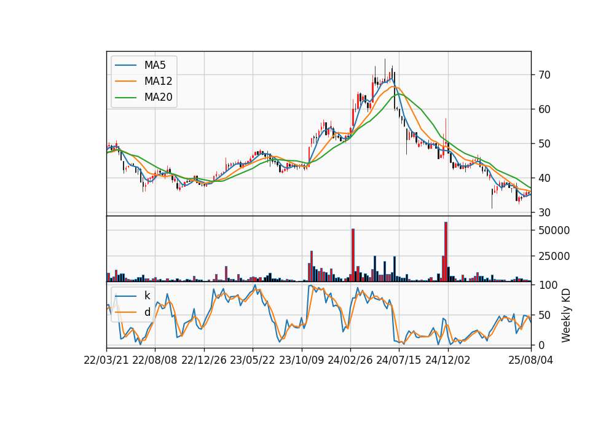Click price axis label 70

(544, 75)
